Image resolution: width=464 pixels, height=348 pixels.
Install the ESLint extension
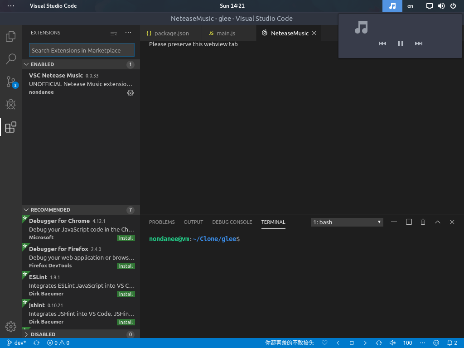(x=126, y=294)
